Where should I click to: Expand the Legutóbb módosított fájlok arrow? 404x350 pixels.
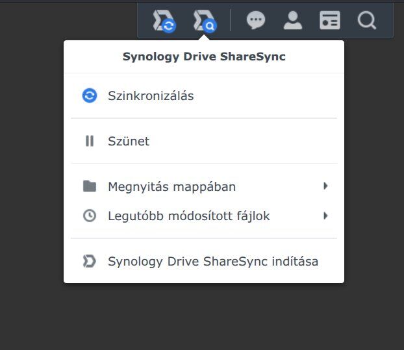(325, 216)
